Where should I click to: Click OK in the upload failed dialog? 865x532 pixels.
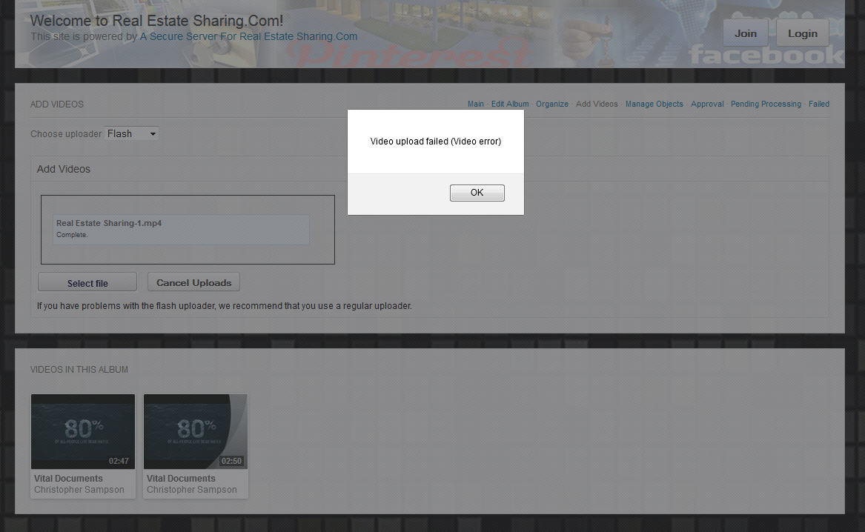point(477,193)
